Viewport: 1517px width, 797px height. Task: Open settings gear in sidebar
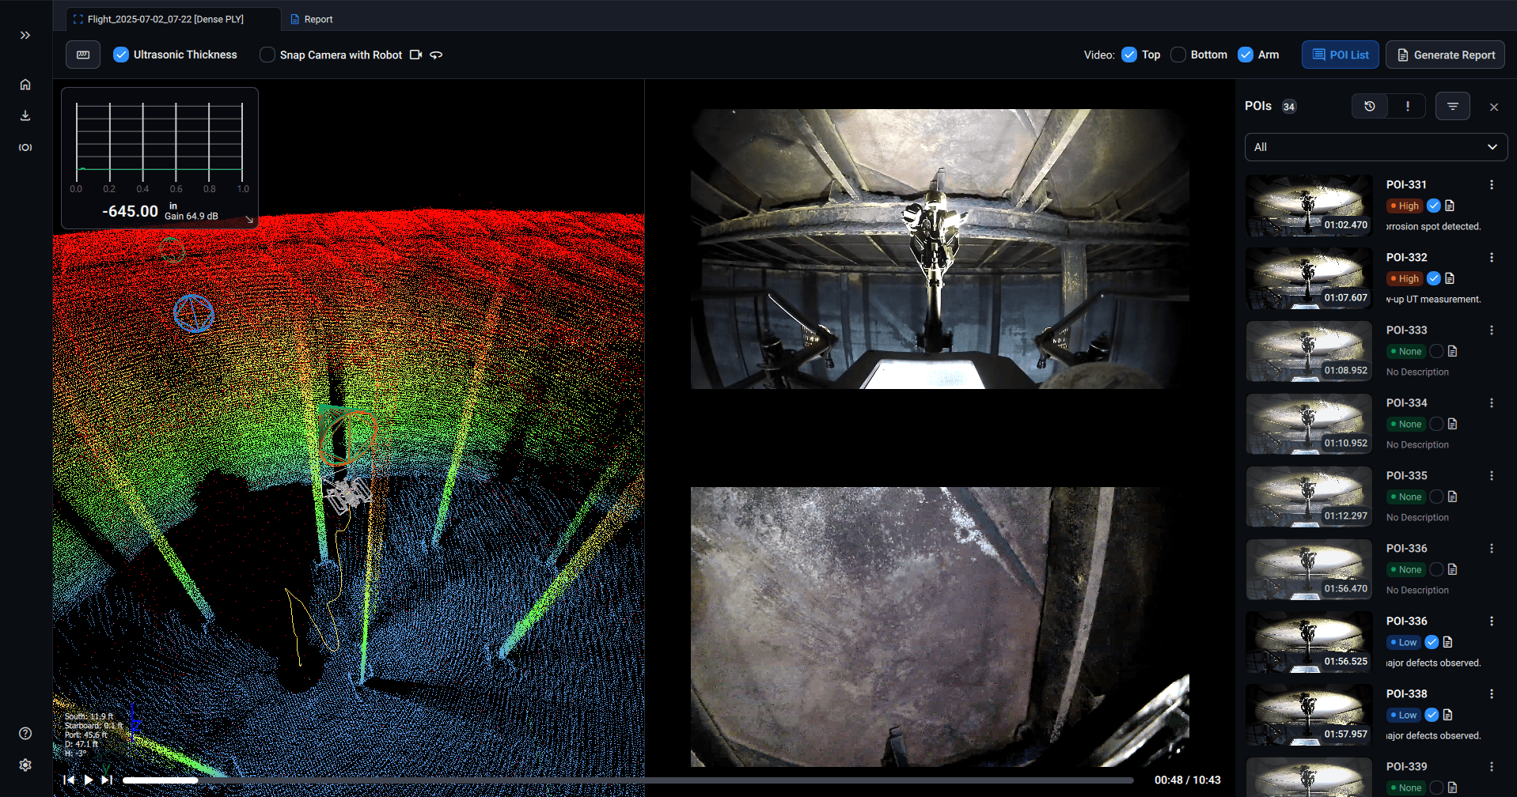(25, 765)
